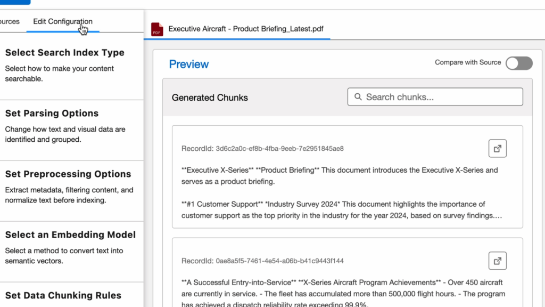Expand Select Search Index Type section

(x=64, y=53)
